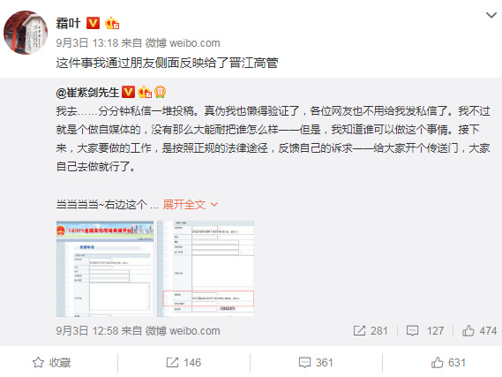Click the verified V badge next to 崔紫剑先生

pyautogui.click(x=128, y=92)
